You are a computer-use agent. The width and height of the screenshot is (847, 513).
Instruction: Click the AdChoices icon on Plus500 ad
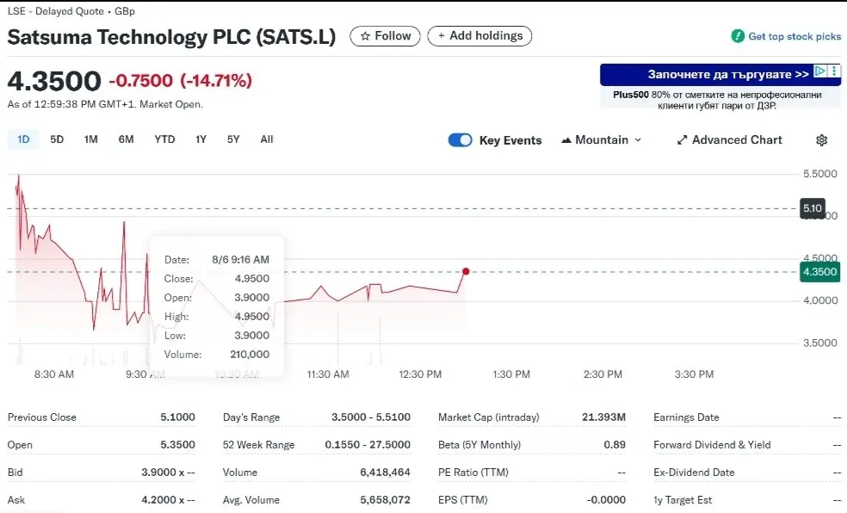(x=820, y=71)
